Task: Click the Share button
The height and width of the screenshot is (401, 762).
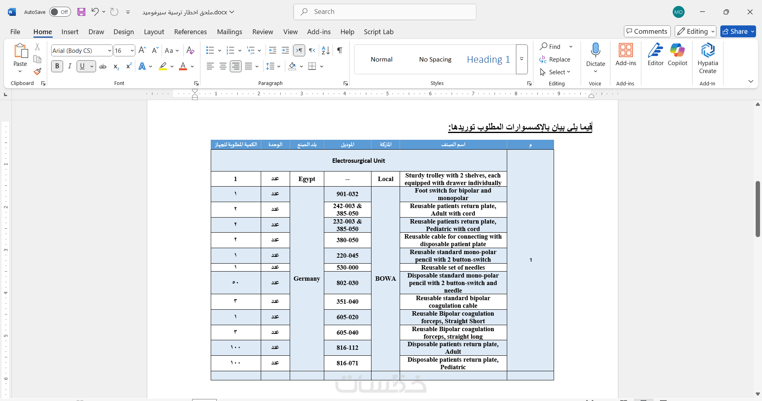Action: click(x=738, y=31)
